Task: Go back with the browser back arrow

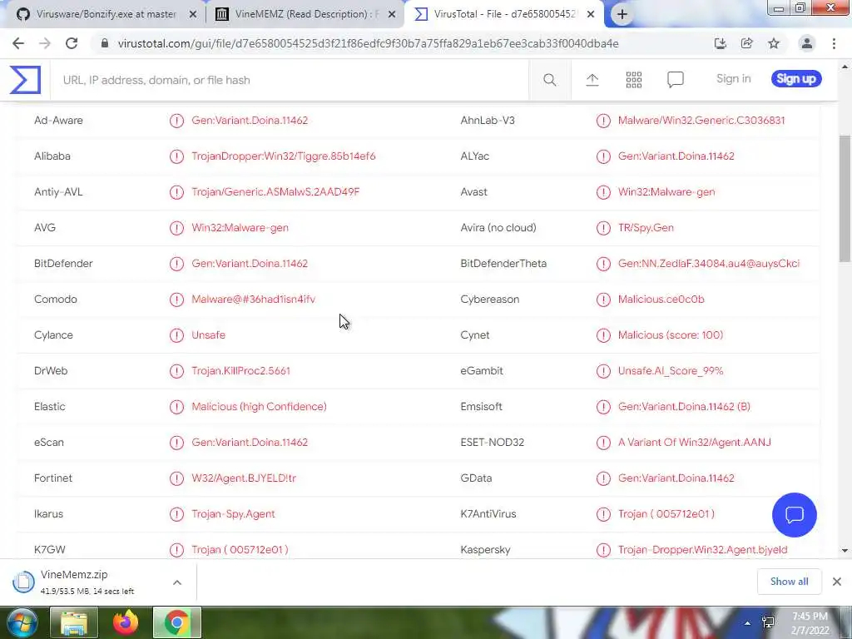Action: tap(18, 43)
